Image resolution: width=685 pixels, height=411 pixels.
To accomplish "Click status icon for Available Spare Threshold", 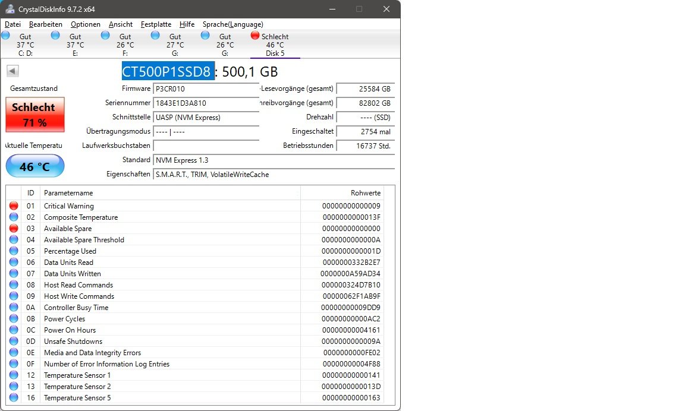I will [14, 240].
